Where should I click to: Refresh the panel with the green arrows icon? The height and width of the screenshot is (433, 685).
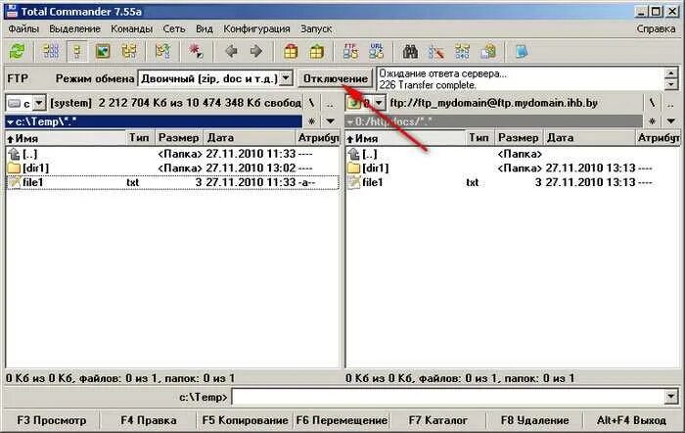coord(18,52)
